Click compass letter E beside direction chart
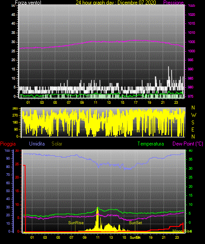Viewport: 205px width, 244px height. tap(193, 129)
